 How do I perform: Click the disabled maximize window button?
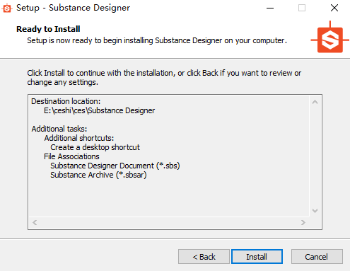click(x=302, y=8)
